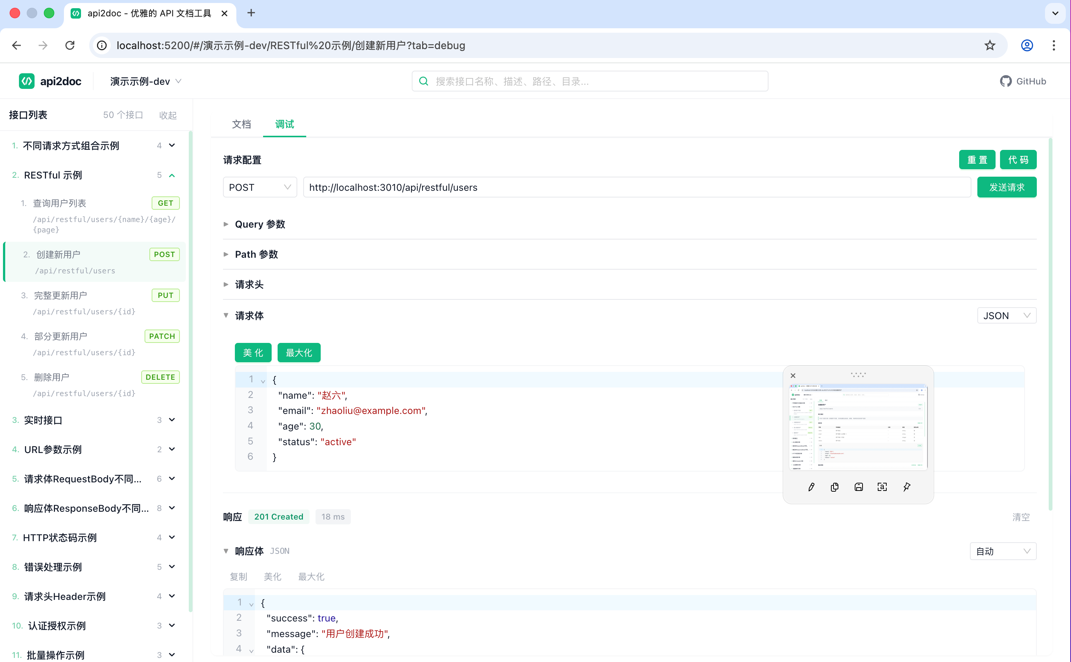Viewport: 1071px width, 662px height.
Task: Open the GitHub link
Action: click(x=1023, y=81)
